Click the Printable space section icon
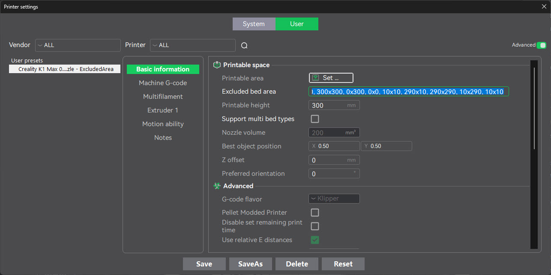 point(216,65)
